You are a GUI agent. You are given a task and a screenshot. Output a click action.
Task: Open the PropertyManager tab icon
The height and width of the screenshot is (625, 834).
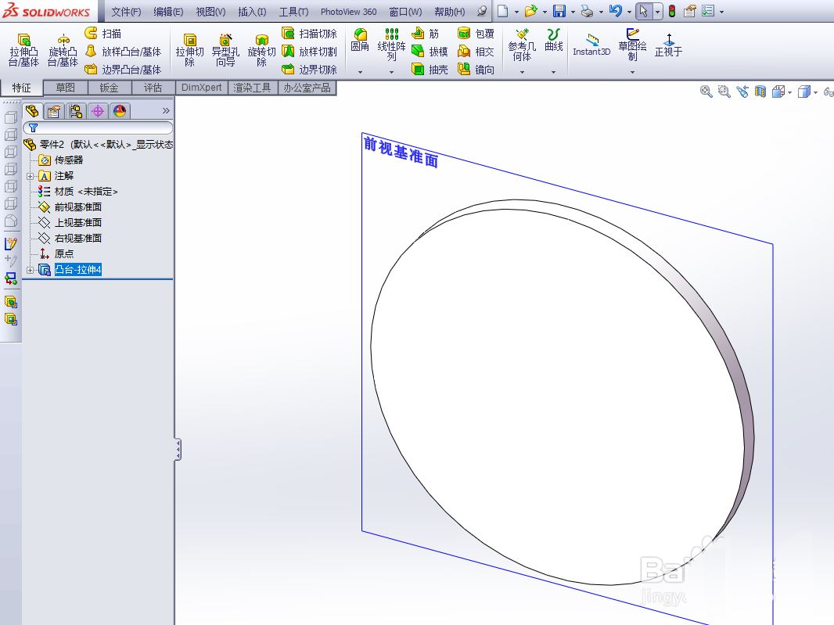(53, 111)
